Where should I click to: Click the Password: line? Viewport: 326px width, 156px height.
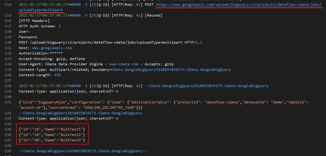(29, 37)
